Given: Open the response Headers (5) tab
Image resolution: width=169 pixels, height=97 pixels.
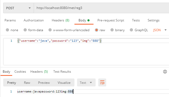Looking at the screenshot, I should (x=39, y=72).
